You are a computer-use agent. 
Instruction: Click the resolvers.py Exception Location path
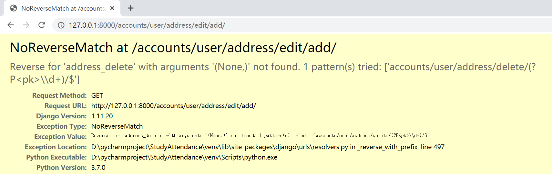268,147
